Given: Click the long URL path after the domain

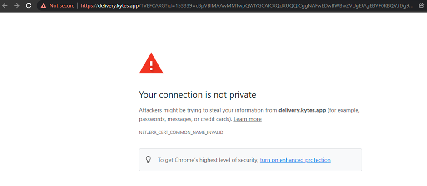Looking at the screenshot, I should pyautogui.click(x=273, y=6).
